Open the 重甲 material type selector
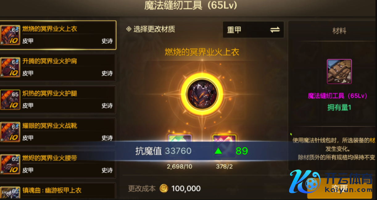The height and width of the screenshot is (200, 377). pyautogui.click(x=253, y=30)
